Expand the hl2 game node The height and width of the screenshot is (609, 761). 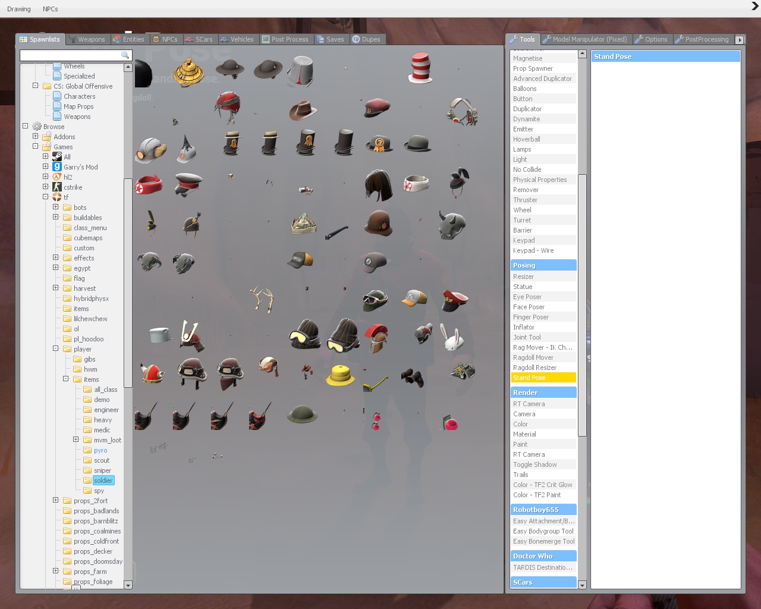pyautogui.click(x=46, y=177)
